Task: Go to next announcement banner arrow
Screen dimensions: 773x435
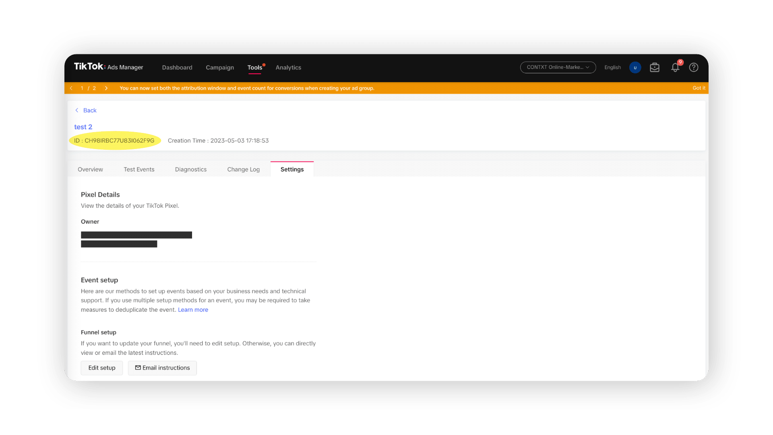Action: tap(106, 88)
